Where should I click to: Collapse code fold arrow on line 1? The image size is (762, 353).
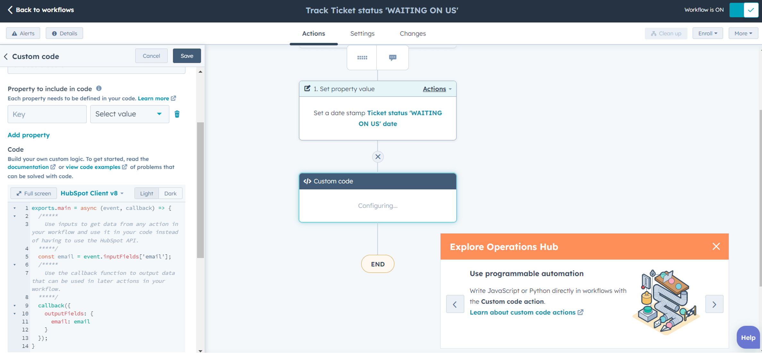pyautogui.click(x=14, y=208)
